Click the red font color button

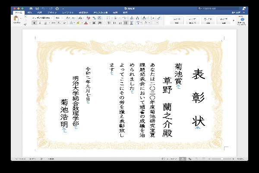[x=86, y=23]
